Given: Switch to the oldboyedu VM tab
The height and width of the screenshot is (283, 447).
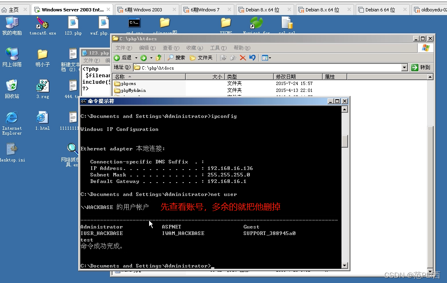Looking at the screenshot, I should coord(430,10).
